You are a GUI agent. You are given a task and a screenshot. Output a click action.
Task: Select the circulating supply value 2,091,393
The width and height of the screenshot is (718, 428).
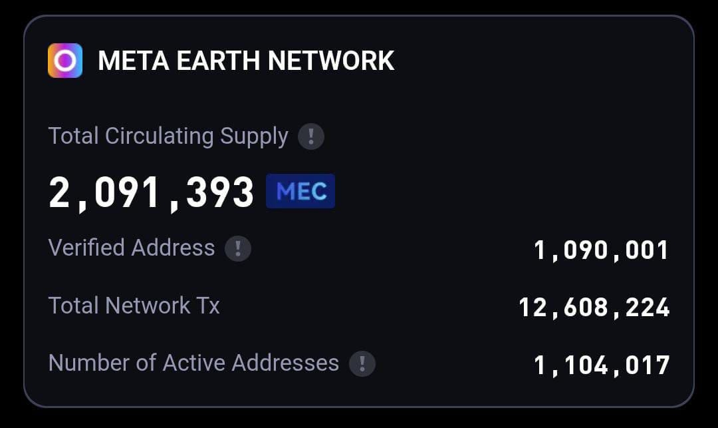(151, 194)
